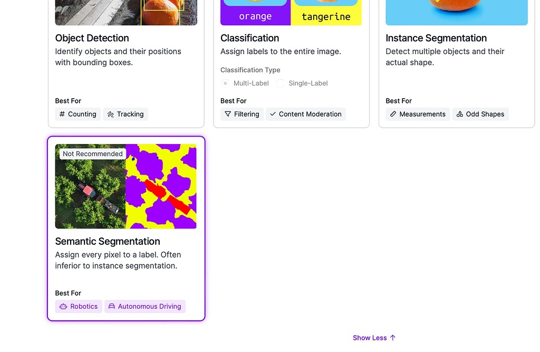Click the Semantic Segmentation card title
Screen dimensions: 540x352
click(x=108, y=241)
